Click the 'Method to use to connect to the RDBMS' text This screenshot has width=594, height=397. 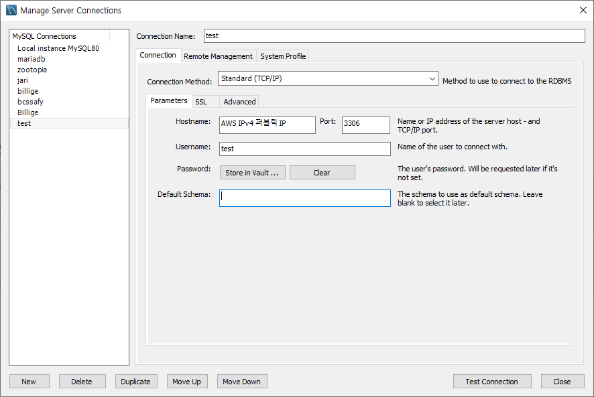click(x=507, y=81)
